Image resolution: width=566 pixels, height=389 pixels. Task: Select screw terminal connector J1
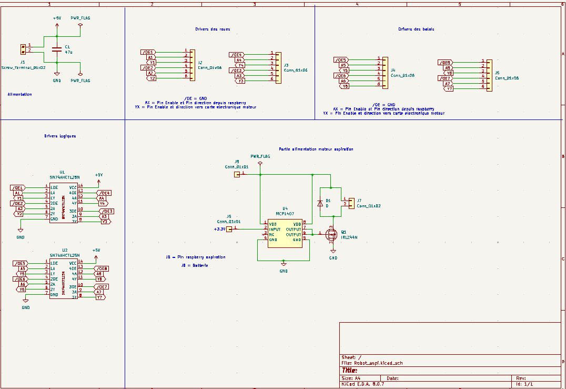[24, 50]
